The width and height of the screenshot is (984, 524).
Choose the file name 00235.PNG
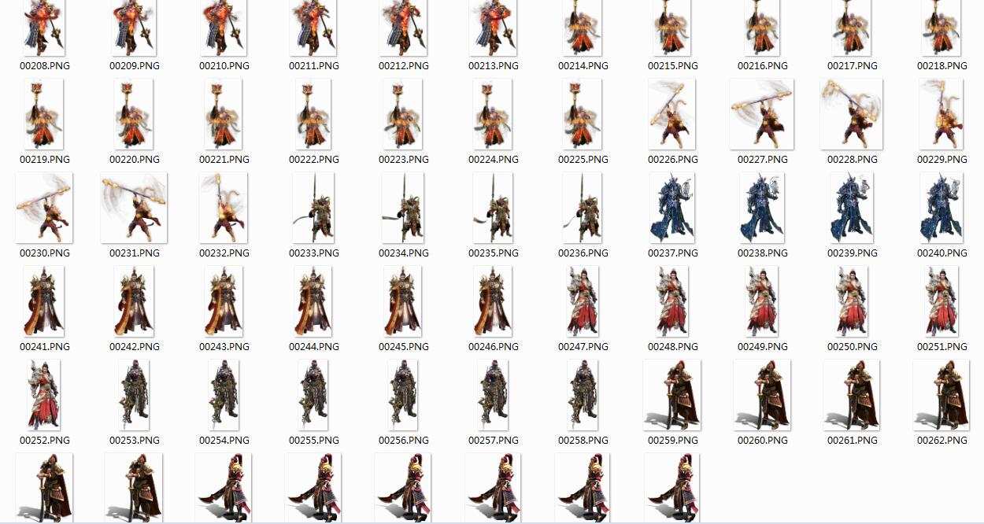point(494,253)
